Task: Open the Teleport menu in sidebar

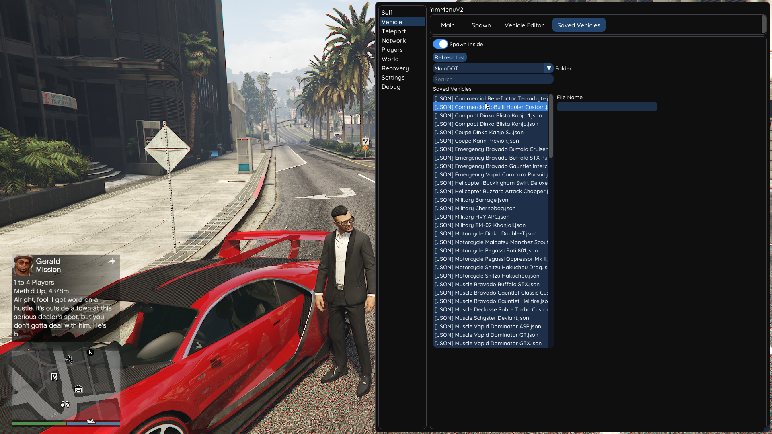Action: (394, 31)
